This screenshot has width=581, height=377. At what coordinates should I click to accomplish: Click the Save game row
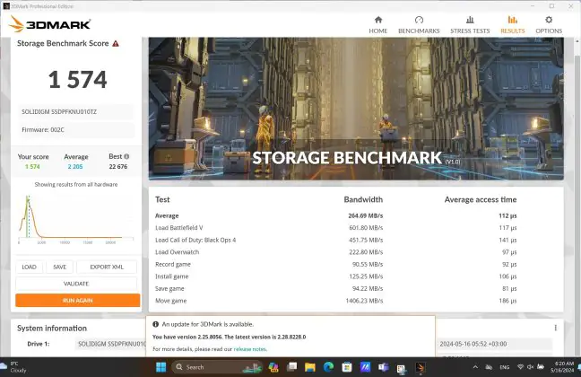click(335, 289)
